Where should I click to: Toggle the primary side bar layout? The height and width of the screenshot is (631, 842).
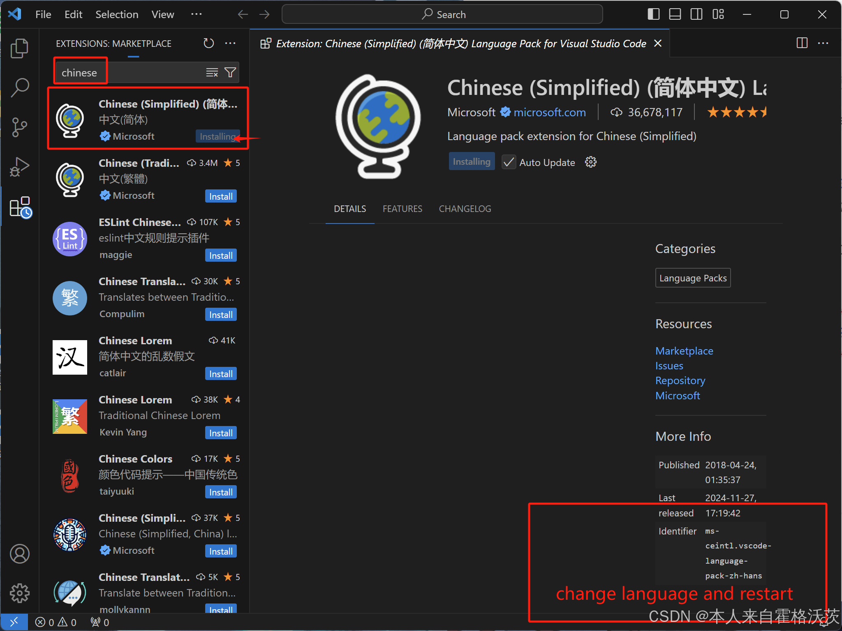pyautogui.click(x=653, y=14)
